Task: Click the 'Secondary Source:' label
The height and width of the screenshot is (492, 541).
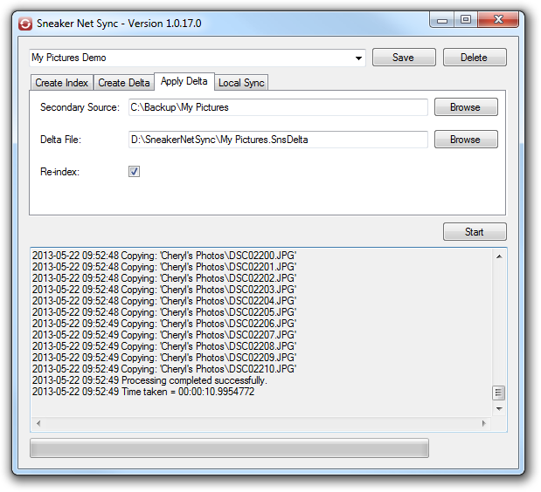Action: tap(80, 107)
